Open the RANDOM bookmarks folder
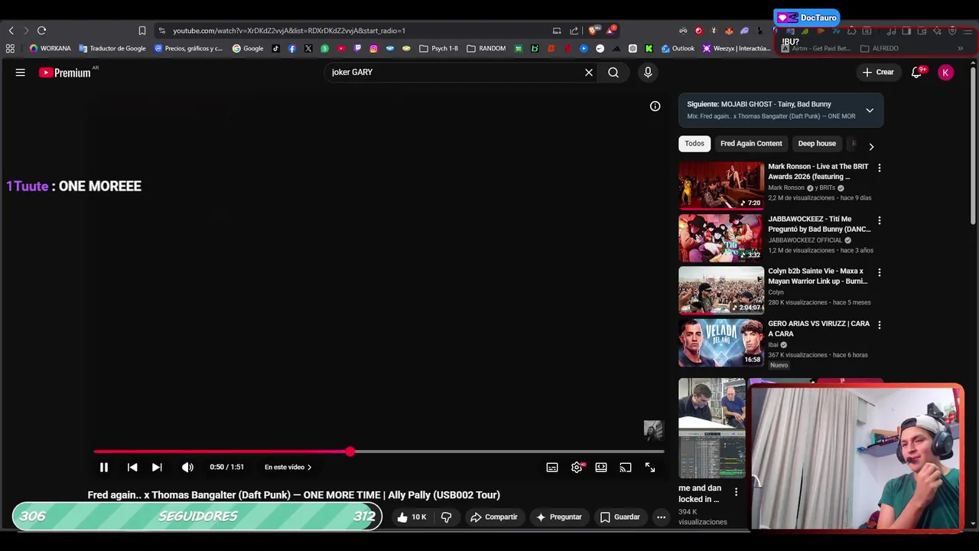The height and width of the screenshot is (551, 979). click(x=486, y=48)
